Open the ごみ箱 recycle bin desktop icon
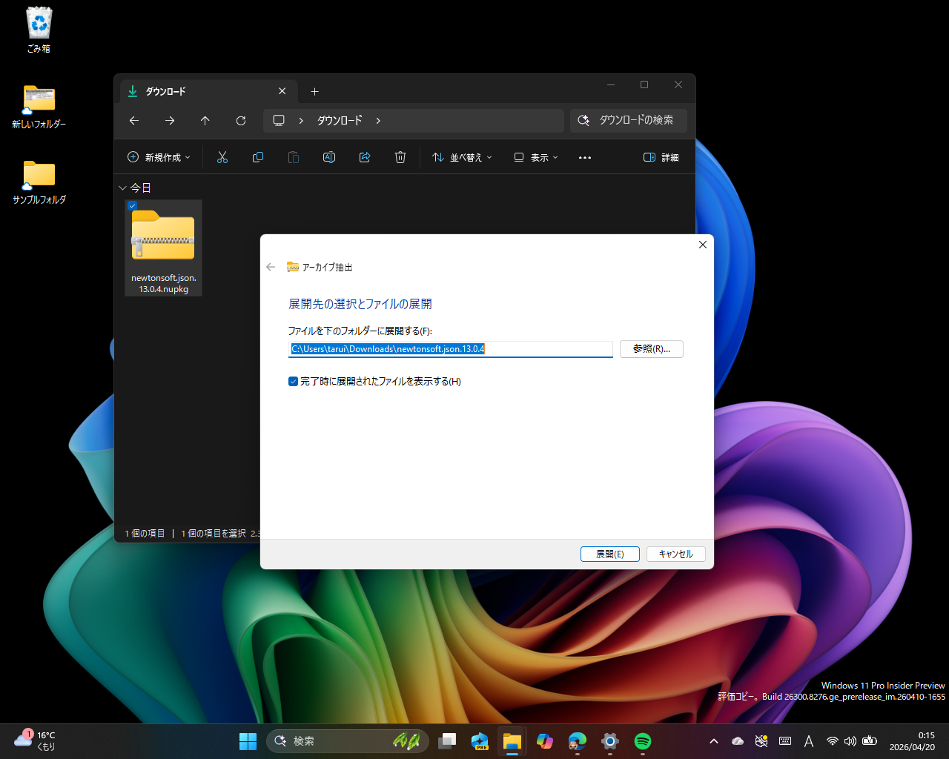949x759 pixels. (39, 30)
